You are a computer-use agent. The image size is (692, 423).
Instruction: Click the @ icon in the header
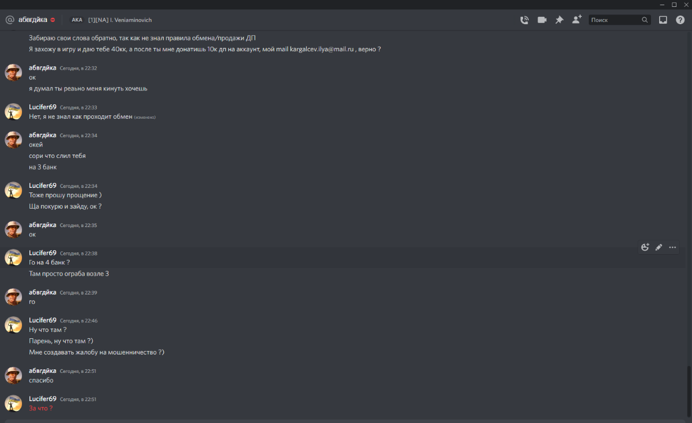click(x=10, y=20)
